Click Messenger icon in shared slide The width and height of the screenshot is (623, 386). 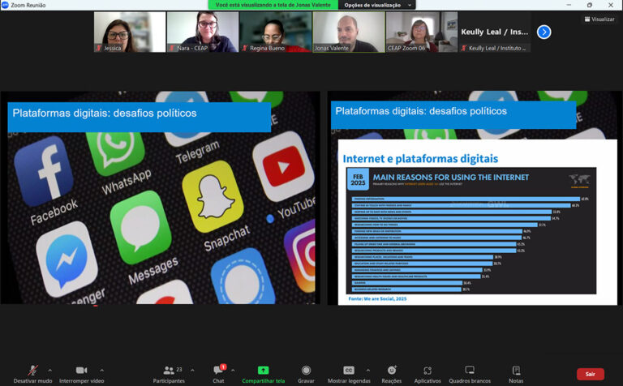coord(67,259)
